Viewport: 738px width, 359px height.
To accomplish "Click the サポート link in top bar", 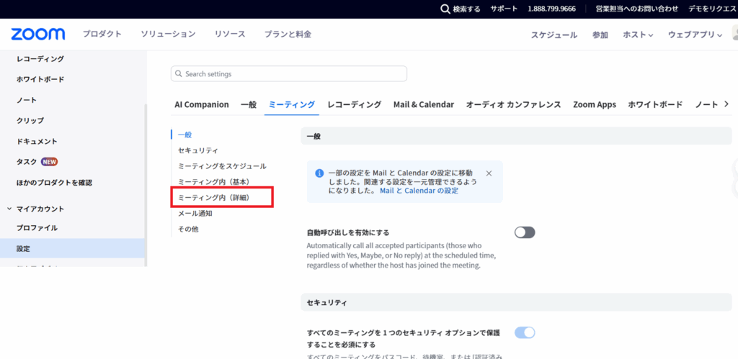I will (x=504, y=9).
